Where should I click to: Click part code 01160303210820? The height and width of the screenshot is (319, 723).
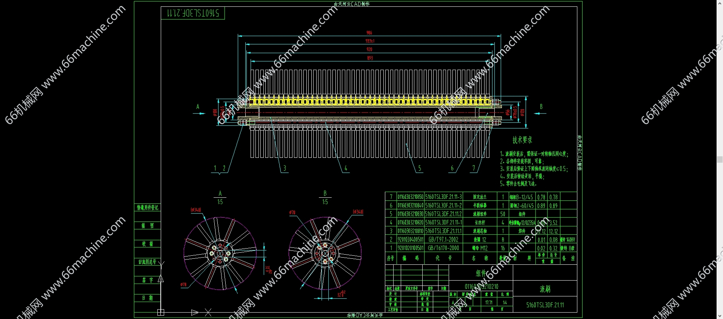[411, 223]
